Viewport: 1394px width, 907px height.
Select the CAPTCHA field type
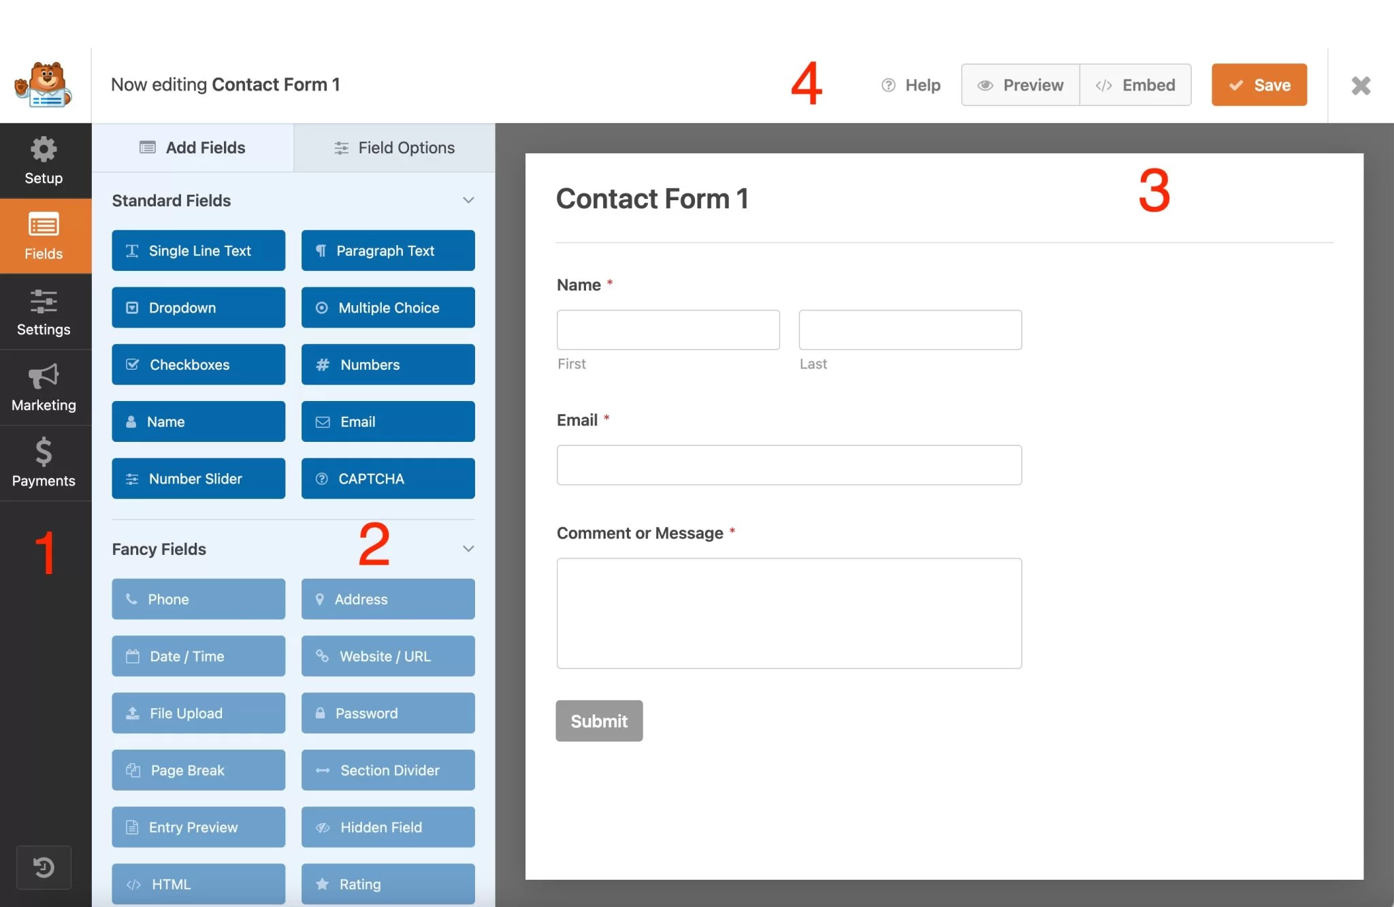click(388, 478)
